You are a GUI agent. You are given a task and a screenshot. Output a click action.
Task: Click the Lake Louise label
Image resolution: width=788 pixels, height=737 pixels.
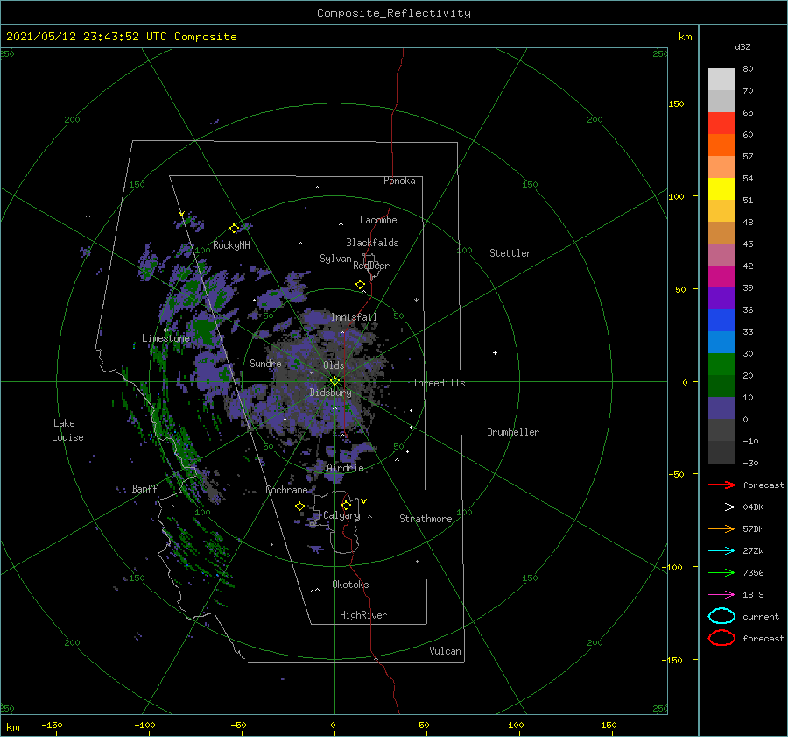(x=67, y=430)
